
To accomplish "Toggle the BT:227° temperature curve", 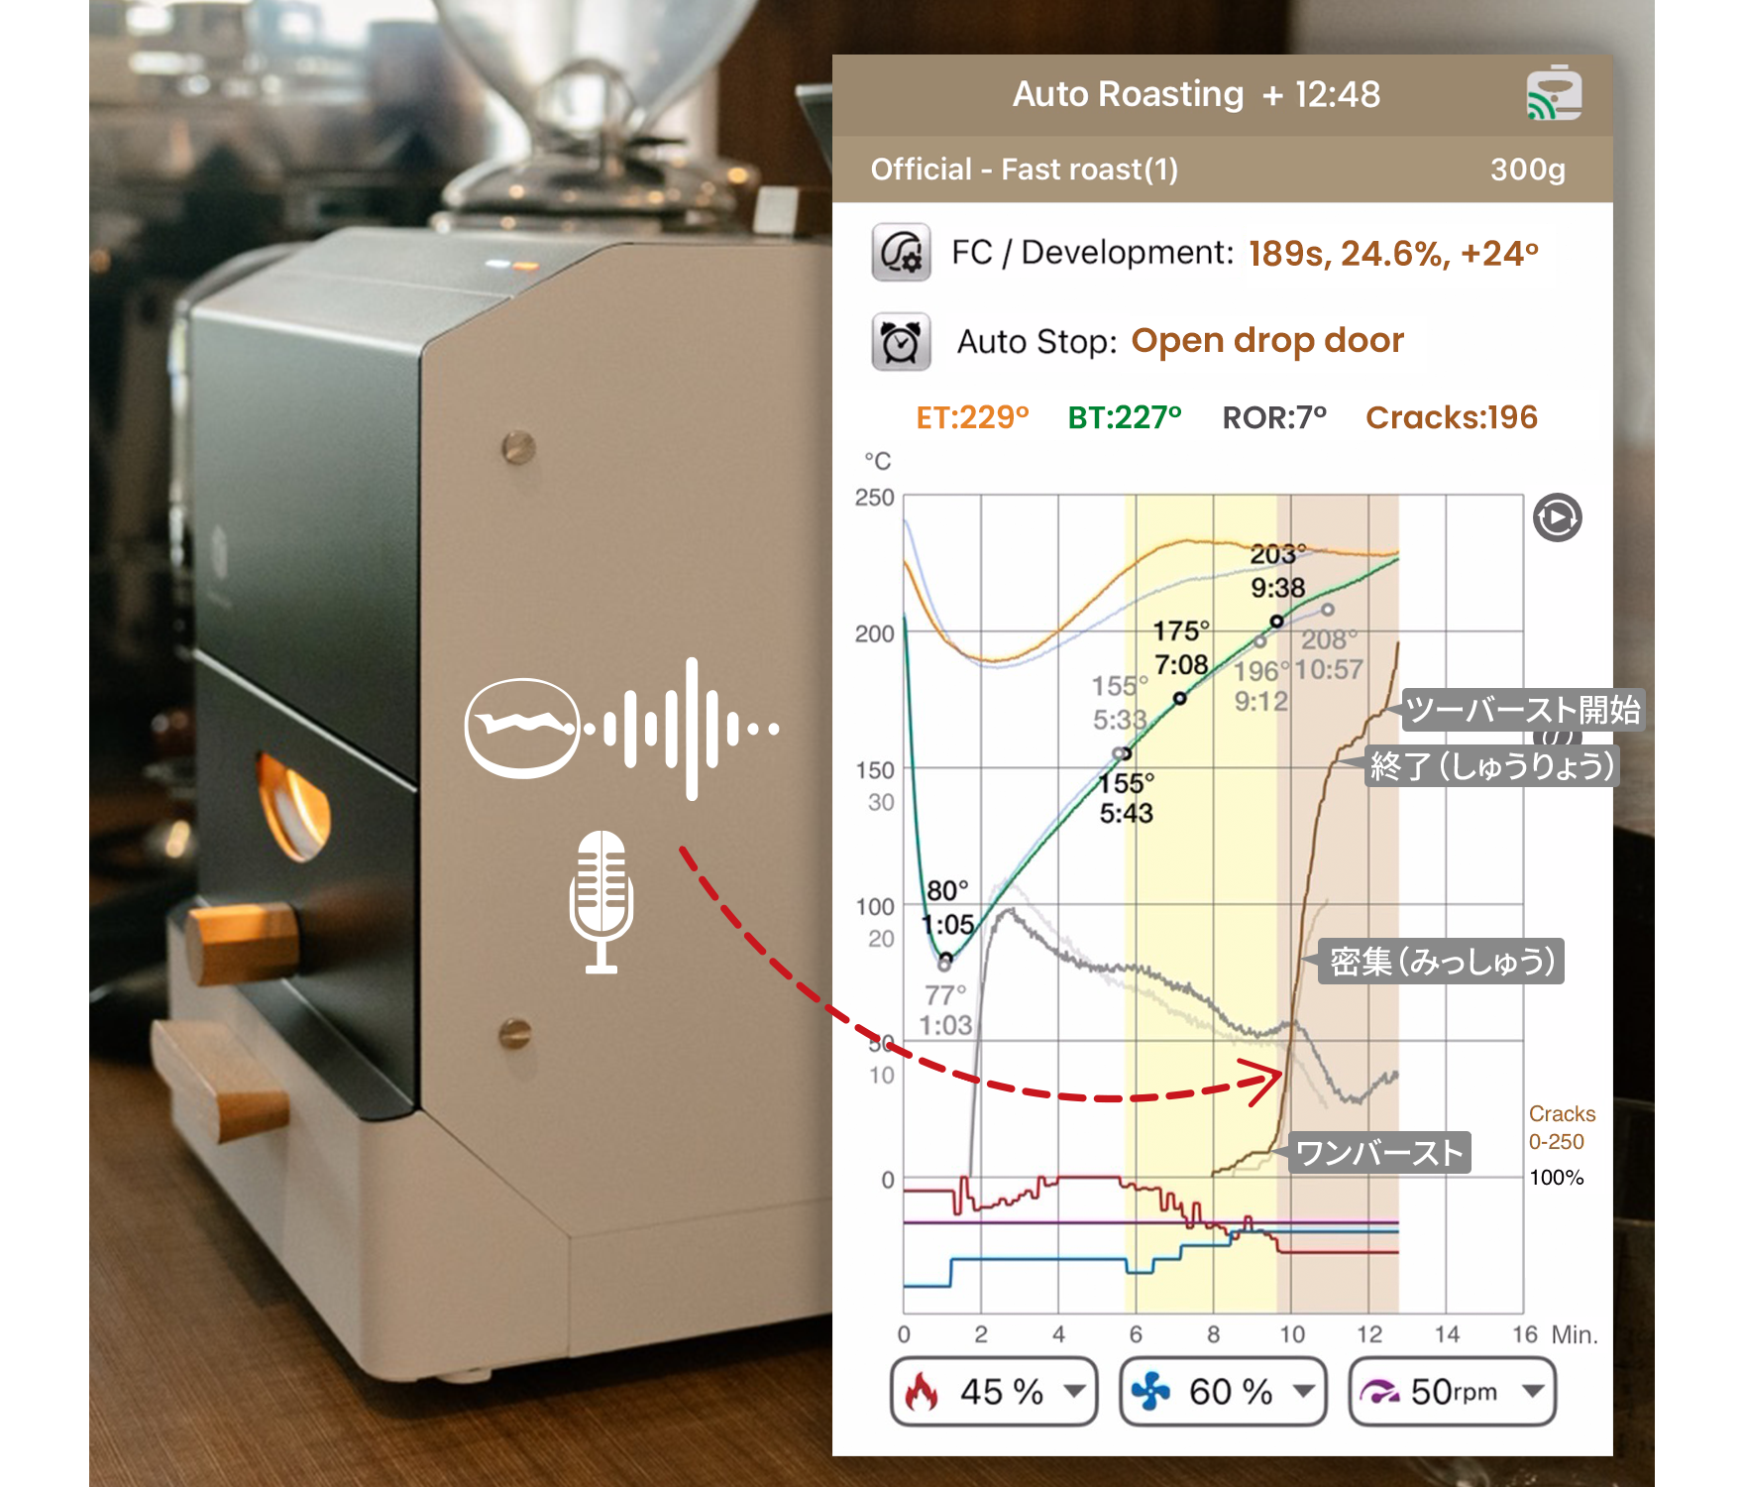I will (x=1124, y=417).
